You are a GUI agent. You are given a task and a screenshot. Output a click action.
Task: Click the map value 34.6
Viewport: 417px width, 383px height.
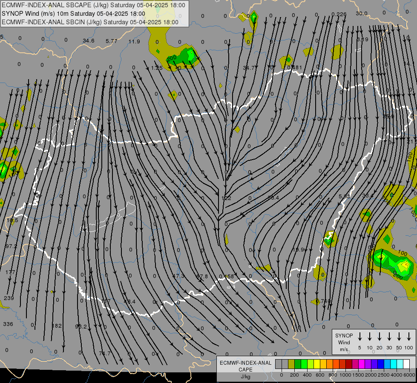(89, 41)
